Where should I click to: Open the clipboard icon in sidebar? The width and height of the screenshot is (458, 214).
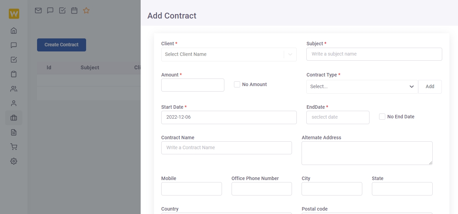pos(14,74)
